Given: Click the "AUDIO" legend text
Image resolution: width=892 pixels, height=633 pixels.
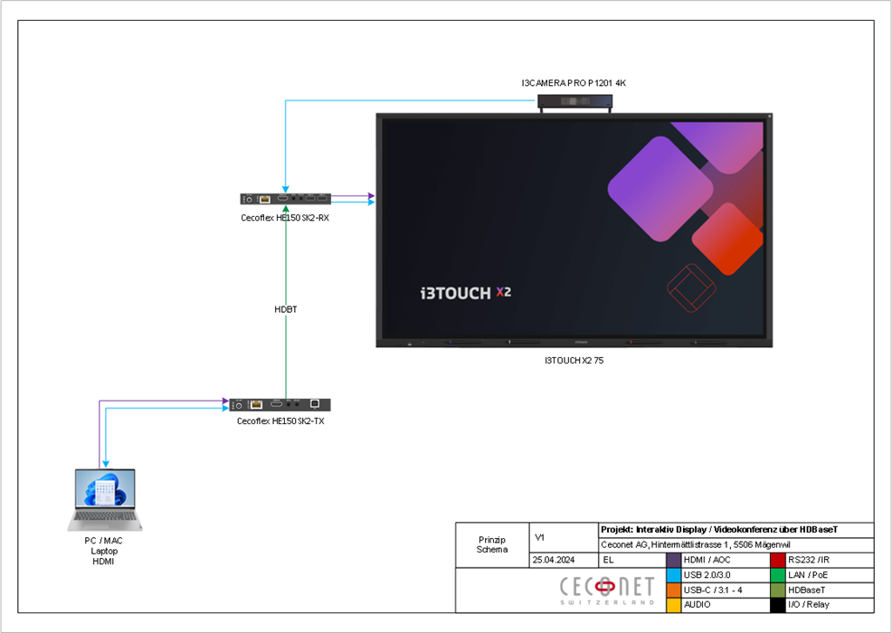Looking at the screenshot, I should (697, 605).
